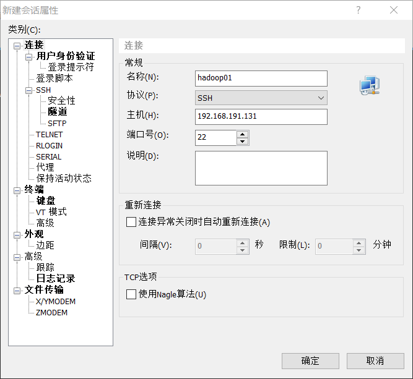The width and height of the screenshot is (413, 379).
Task: Select 文件传输 in the category tree
Action: tap(44, 290)
